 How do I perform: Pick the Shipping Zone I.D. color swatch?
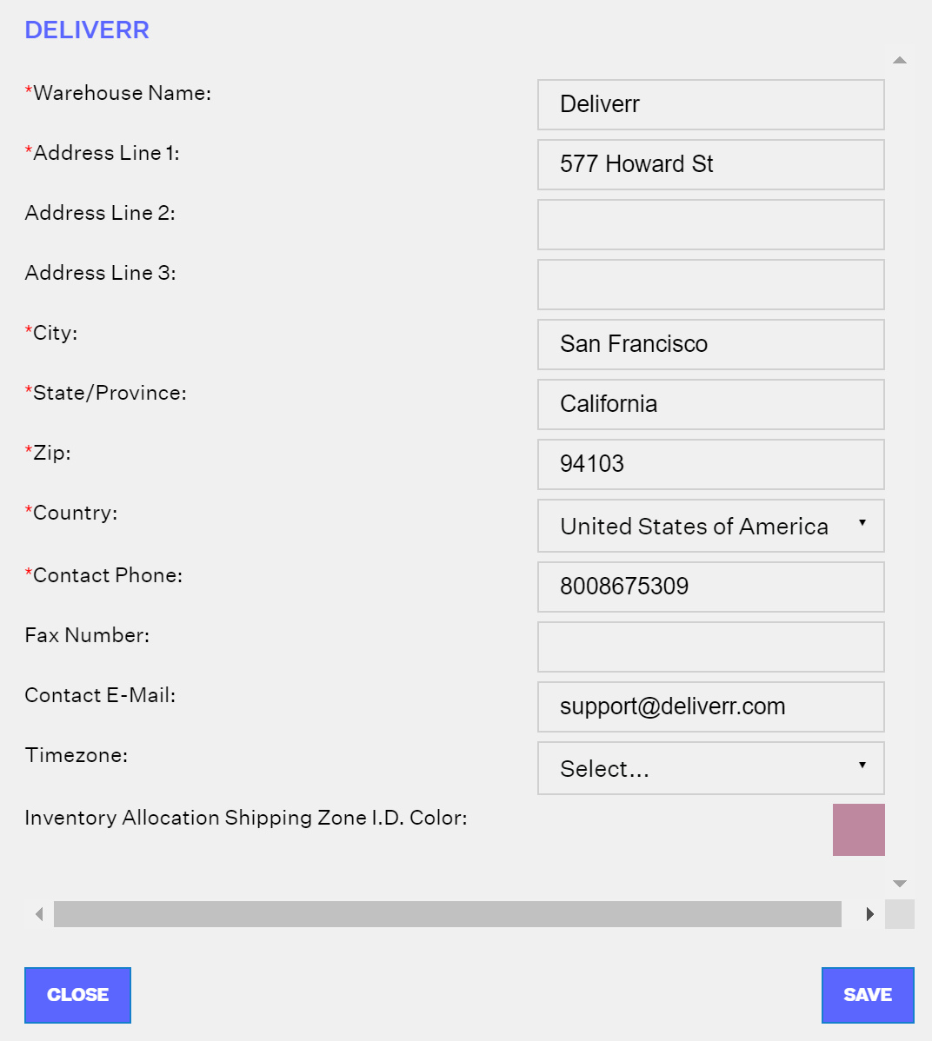pyautogui.click(x=859, y=830)
